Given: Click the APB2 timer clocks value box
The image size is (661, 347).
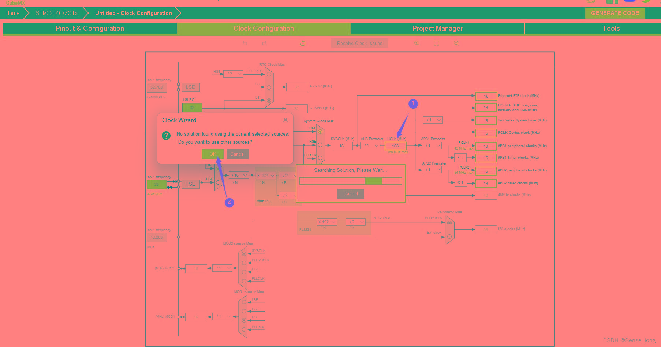Looking at the screenshot, I should 486,184.
